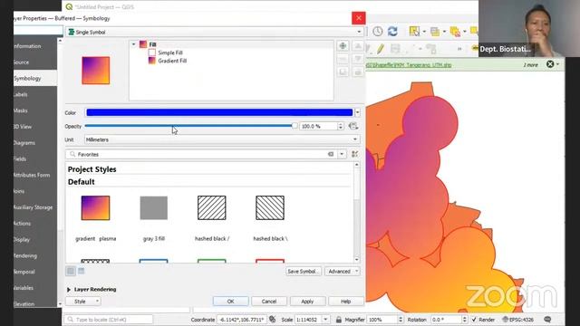Image resolution: width=580 pixels, height=326 pixels.
Task: Open the EPSG:4326 CRS button
Action: (x=518, y=320)
